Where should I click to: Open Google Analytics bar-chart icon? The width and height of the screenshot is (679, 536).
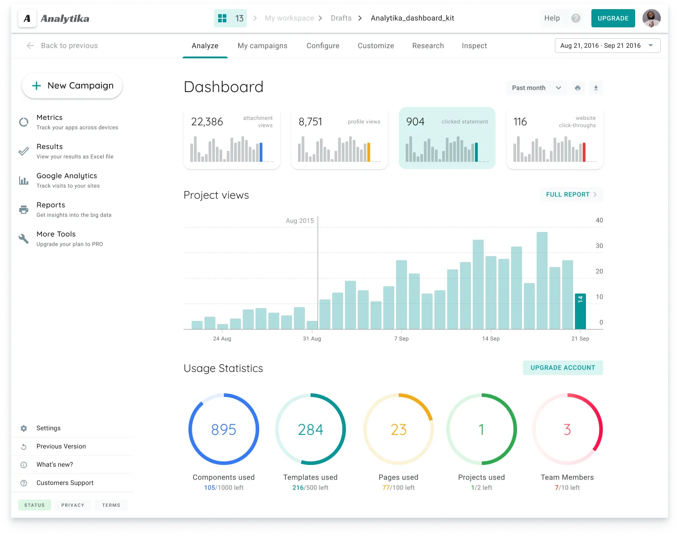click(x=23, y=180)
